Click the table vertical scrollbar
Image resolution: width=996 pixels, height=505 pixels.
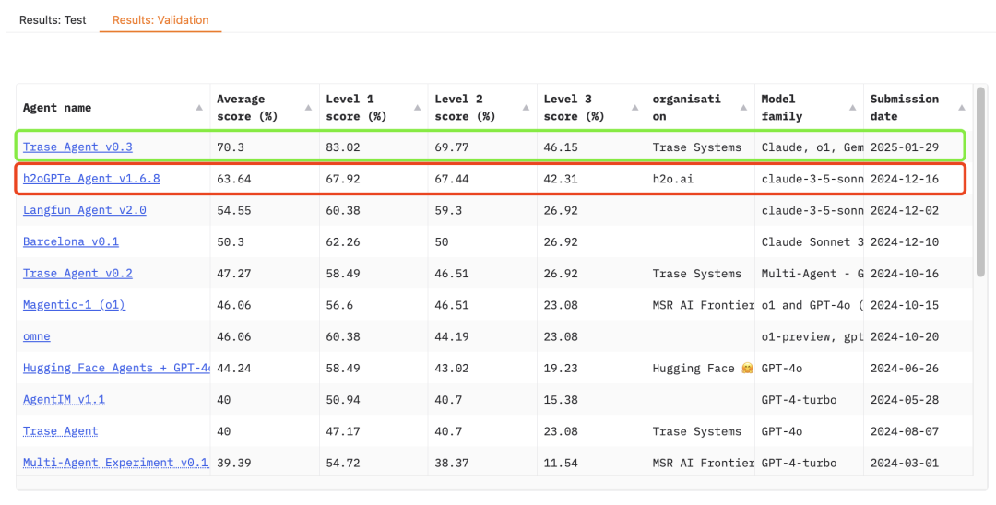pyautogui.click(x=980, y=184)
